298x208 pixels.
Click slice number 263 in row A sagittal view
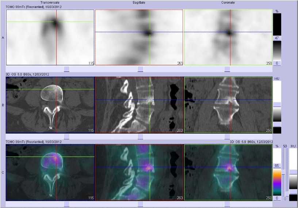click(x=180, y=63)
